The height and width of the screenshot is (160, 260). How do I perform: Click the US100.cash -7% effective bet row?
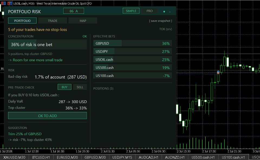point(132,76)
